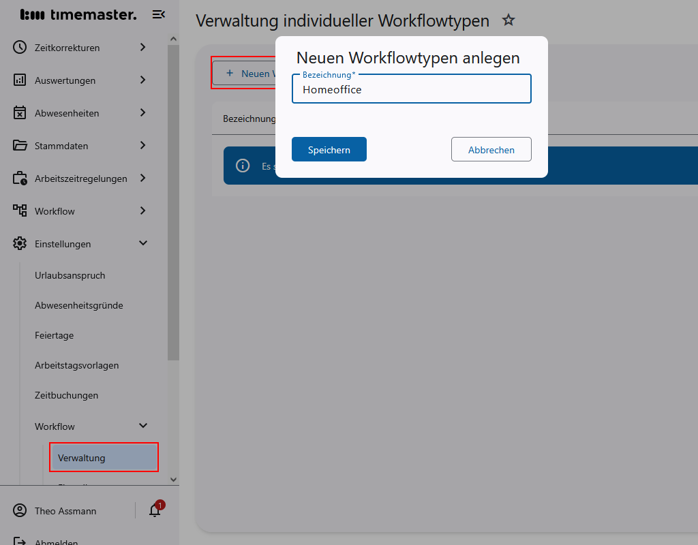698x545 pixels.
Task: Click the info icon in the blue banner
Action: pyautogui.click(x=242, y=165)
